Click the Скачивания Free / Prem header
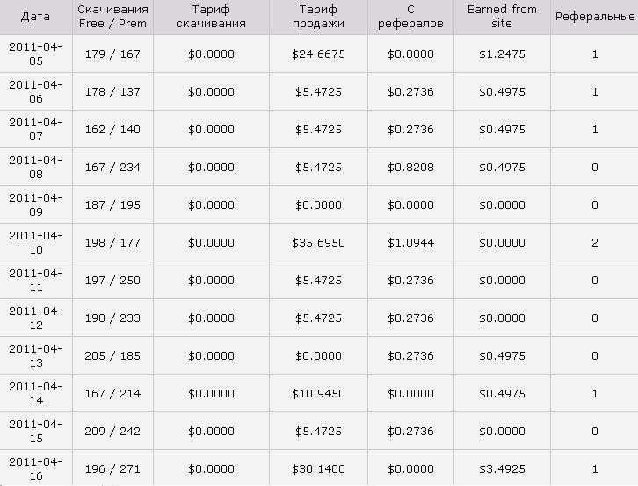Image resolution: width=638 pixels, height=486 pixels. pyautogui.click(x=112, y=17)
